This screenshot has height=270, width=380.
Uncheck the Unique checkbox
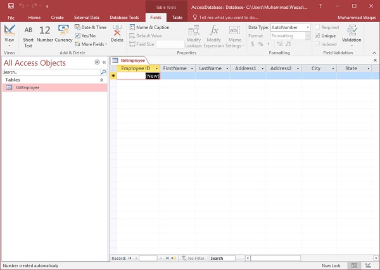point(317,36)
